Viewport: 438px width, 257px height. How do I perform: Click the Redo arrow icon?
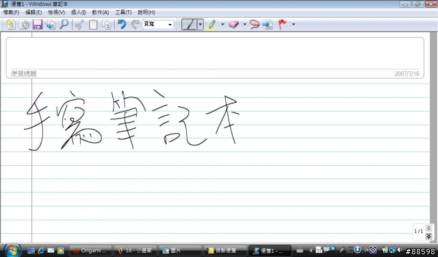point(136,25)
